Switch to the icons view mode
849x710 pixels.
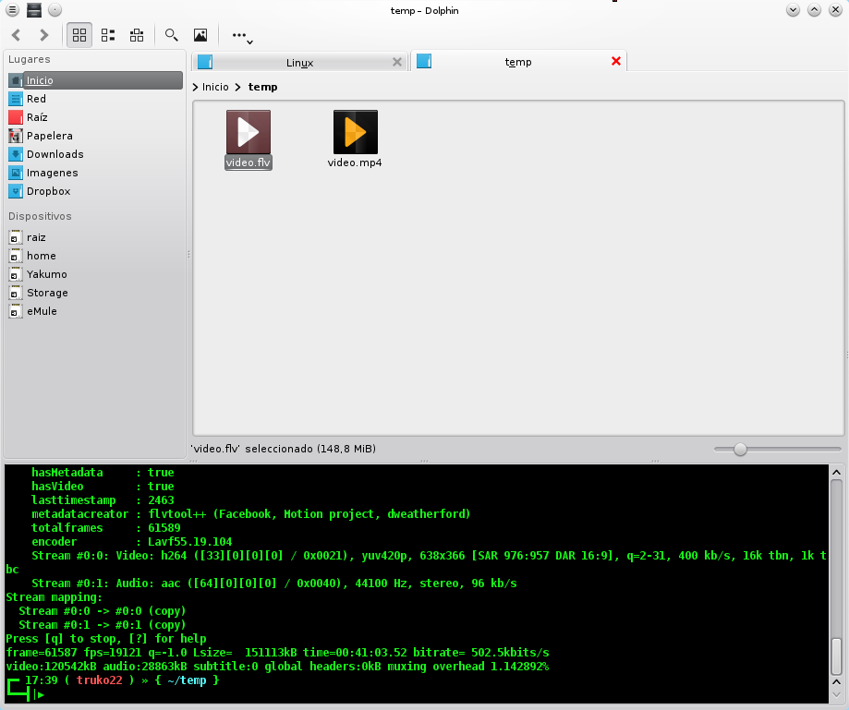(79, 35)
